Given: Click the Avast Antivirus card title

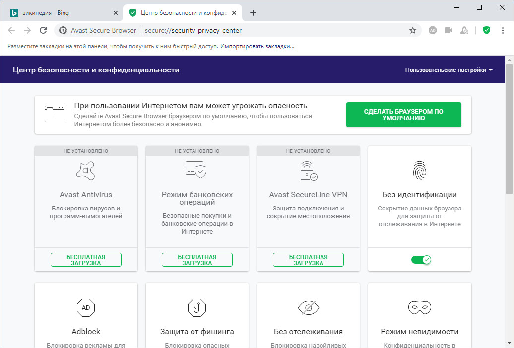Looking at the screenshot, I should pos(86,195).
